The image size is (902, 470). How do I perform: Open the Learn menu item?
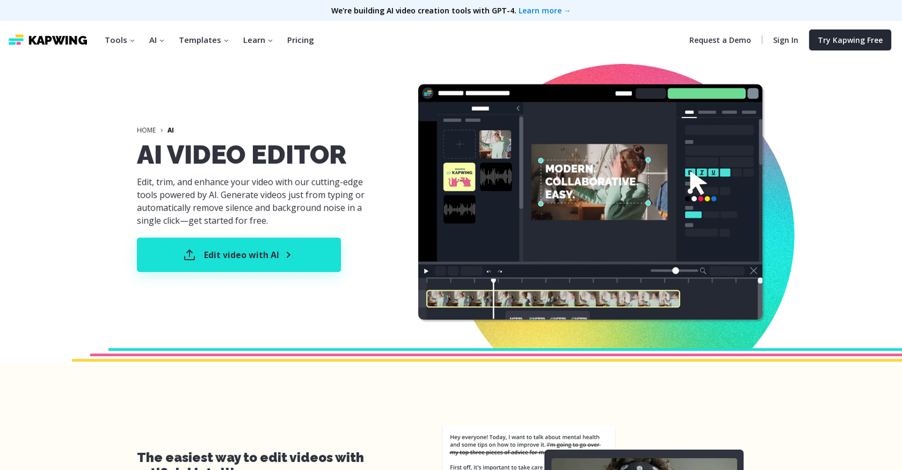pyautogui.click(x=257, y=40)
